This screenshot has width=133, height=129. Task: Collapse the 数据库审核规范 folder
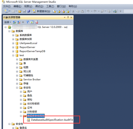tap(21, 116)
